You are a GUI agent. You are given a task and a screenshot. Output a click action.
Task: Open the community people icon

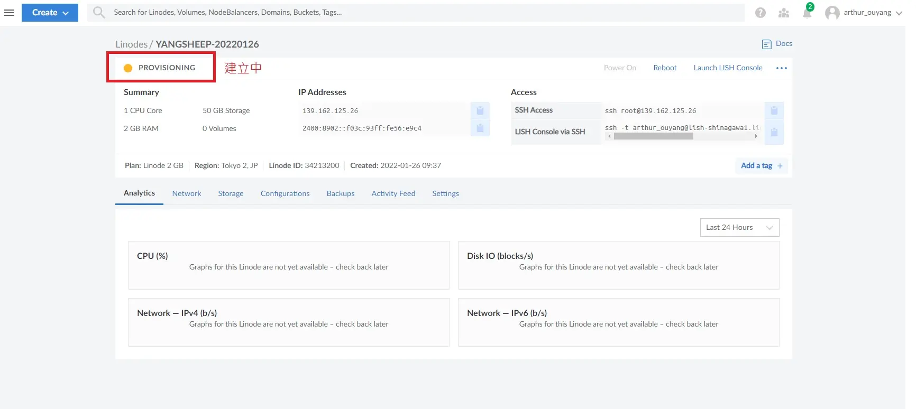784,13
